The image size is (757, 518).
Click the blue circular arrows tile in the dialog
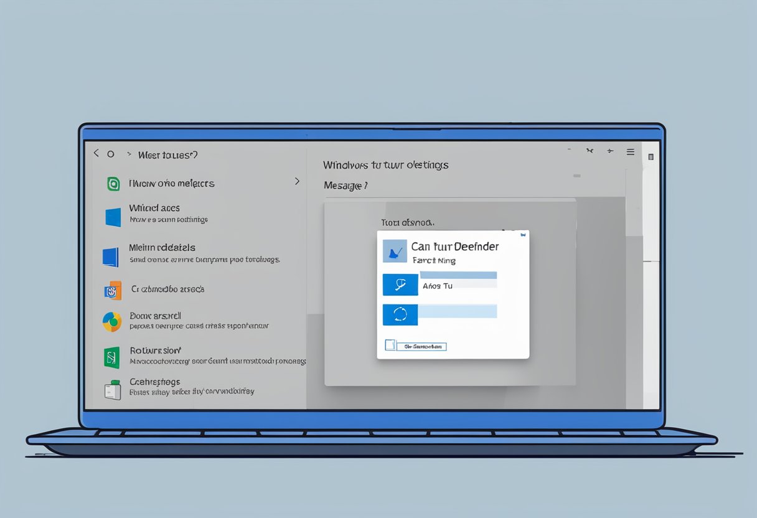[x=399, y=314]
